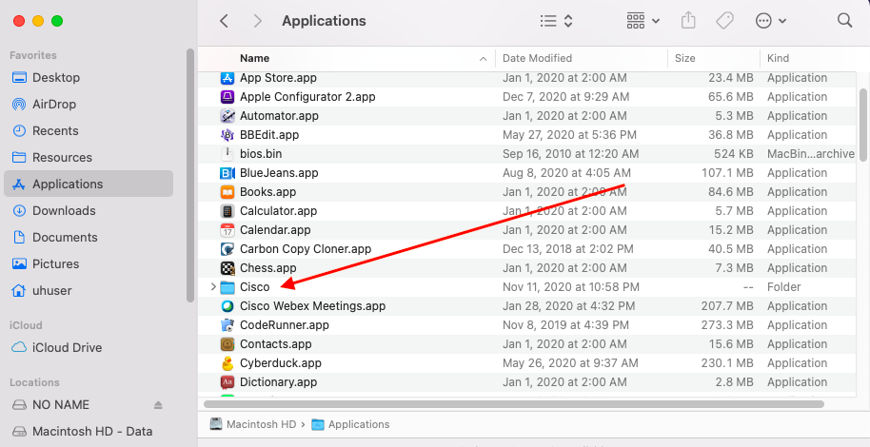Go back with the back arrow
Image resolution: width=870 pixels, height=447 pixels.
point(224,21)
